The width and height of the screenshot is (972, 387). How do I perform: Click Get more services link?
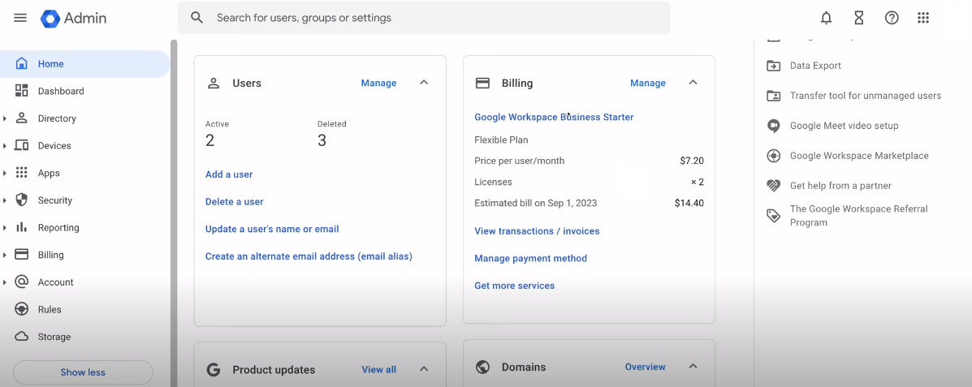tap(515, 286)
